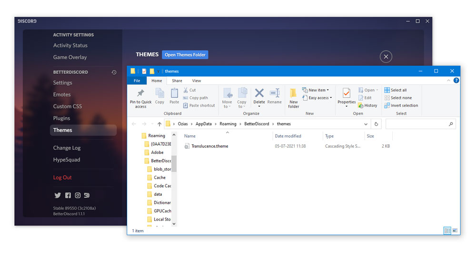Click Pin to Quick access icon
This screenshot has height=253, width=476.
tap(140, 93)
